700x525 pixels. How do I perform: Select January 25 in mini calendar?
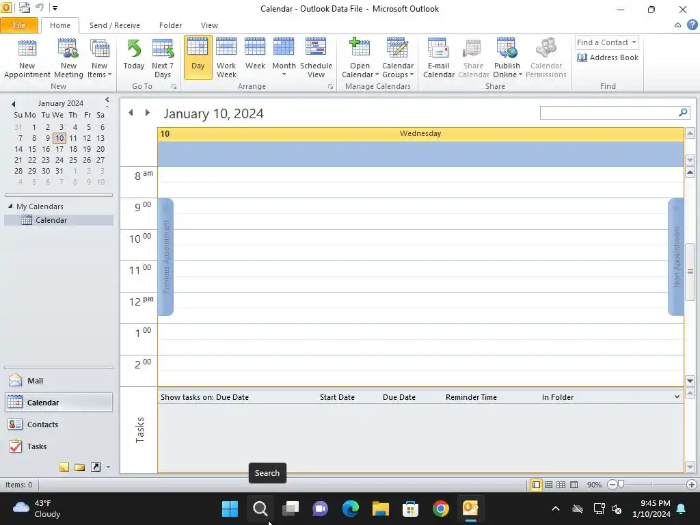(73, 160)
